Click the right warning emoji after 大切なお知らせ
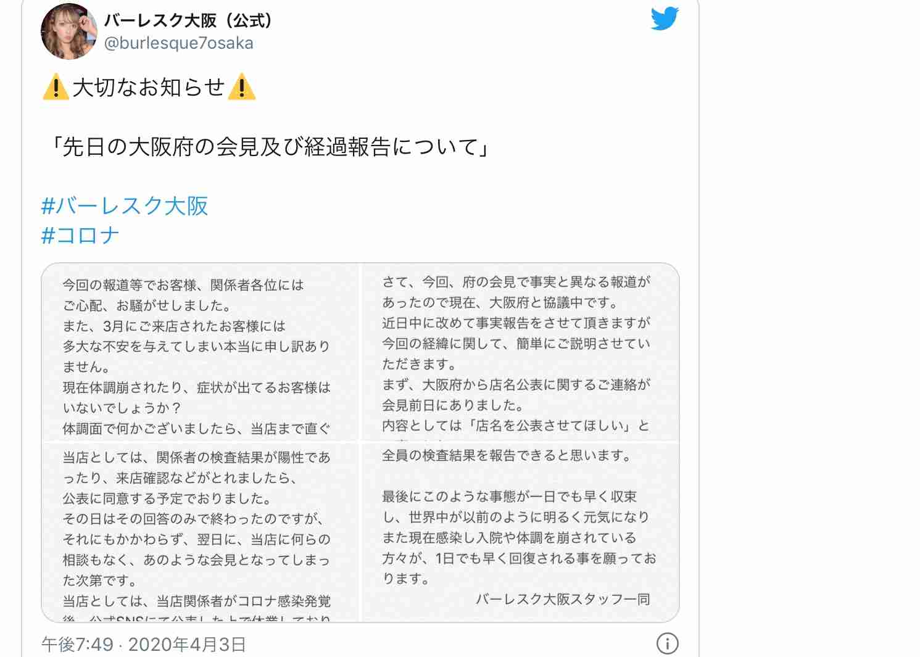 point(241,87)
